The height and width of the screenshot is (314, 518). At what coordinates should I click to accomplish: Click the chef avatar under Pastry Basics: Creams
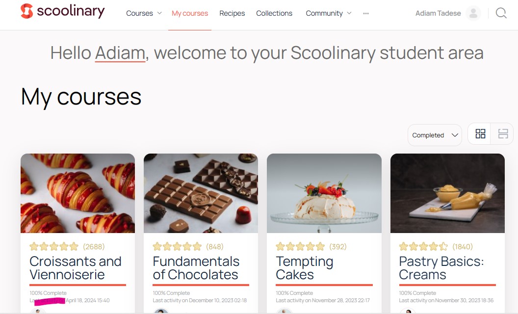pyautogui.click(x=408, y=311)
